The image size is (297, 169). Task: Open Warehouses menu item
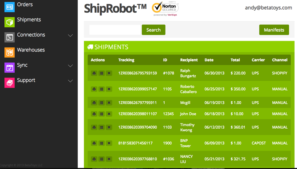[31, 50]
